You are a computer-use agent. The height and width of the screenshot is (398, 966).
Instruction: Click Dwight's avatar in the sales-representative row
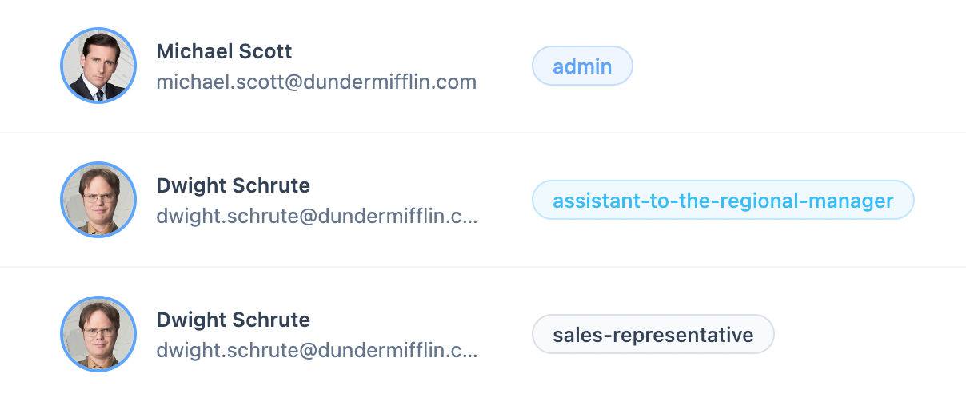point(93,334)
